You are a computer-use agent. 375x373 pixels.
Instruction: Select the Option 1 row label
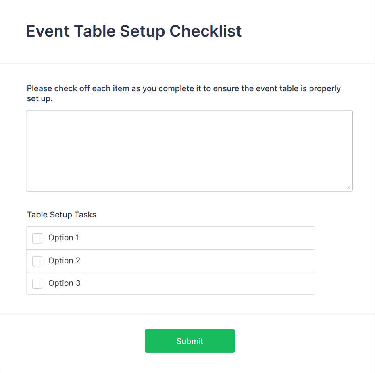(63, 238)
